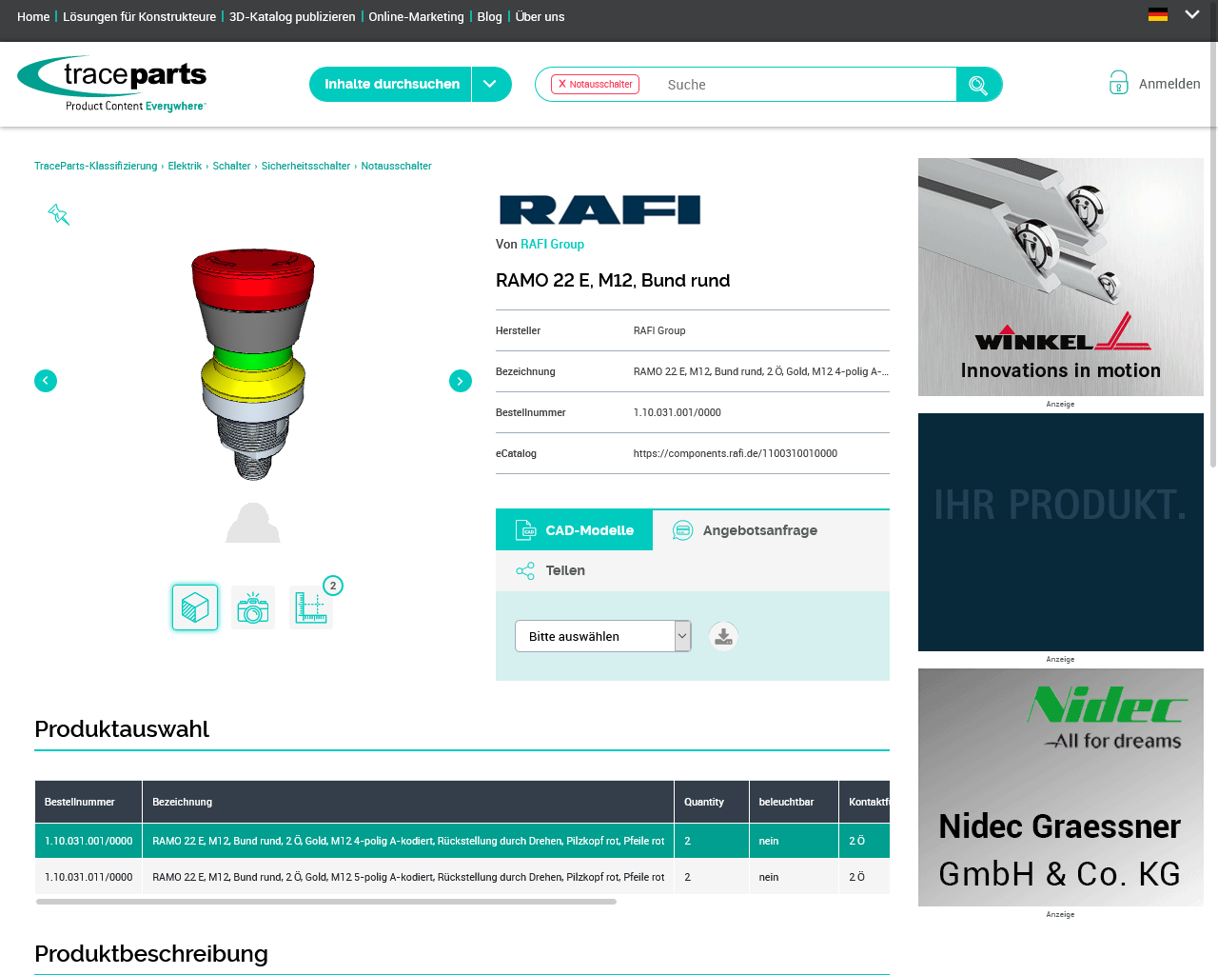Click the traceparts logo

(x=112, y=84)
